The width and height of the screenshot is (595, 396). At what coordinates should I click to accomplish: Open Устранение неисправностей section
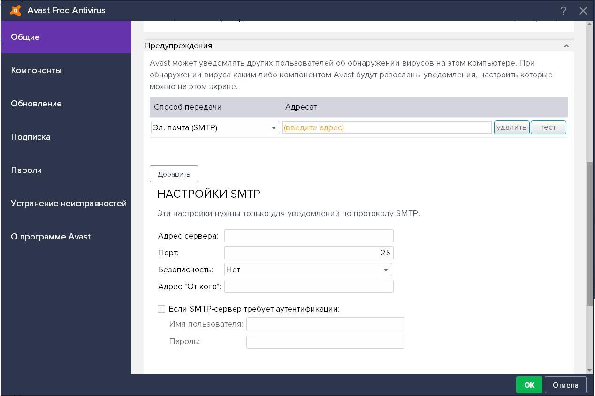(69, 203)
